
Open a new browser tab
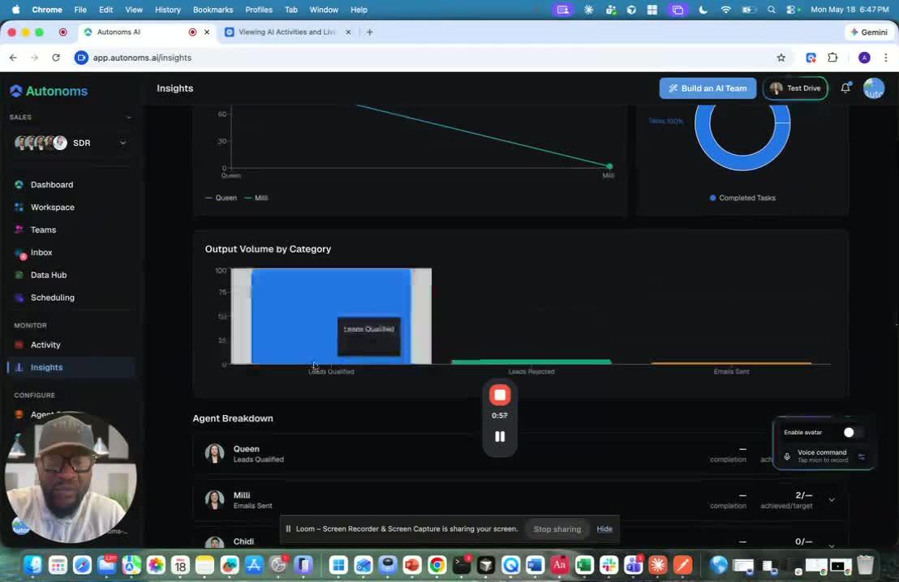point(370,32)
